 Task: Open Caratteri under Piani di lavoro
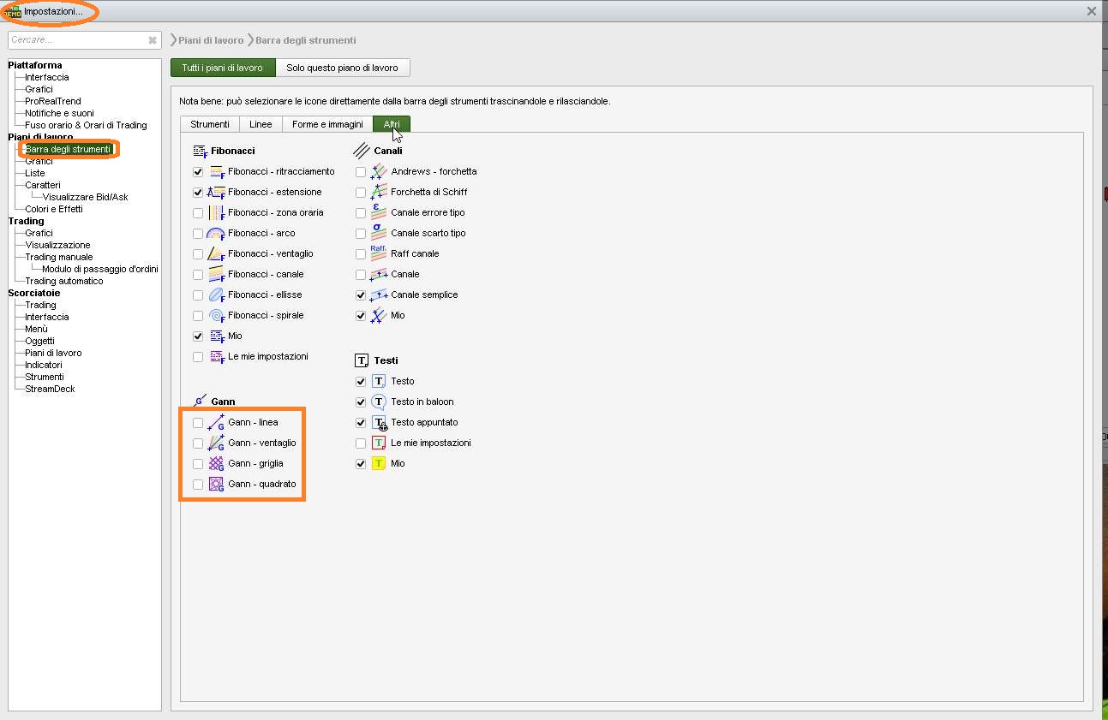click(x=43, y=185)
